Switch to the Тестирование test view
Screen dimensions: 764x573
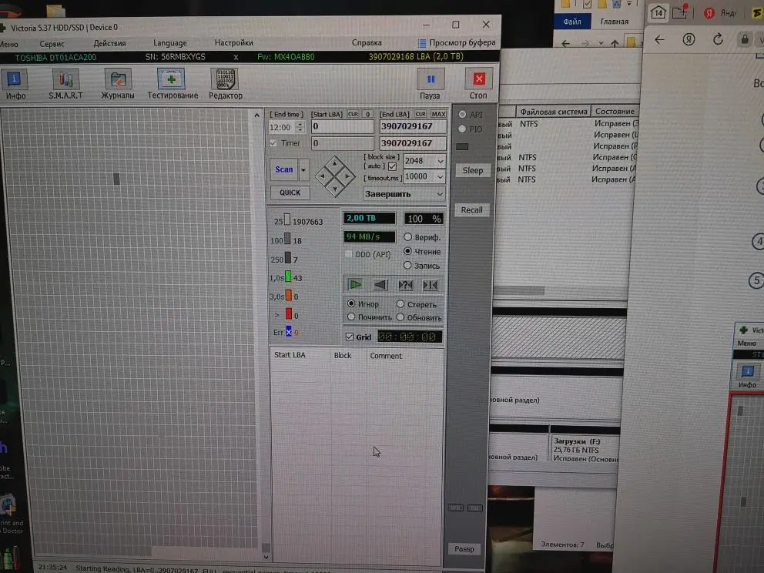click(173, 84)
